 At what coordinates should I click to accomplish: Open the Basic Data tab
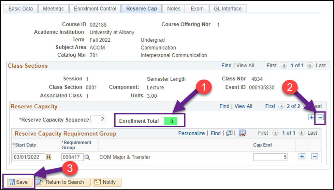click(x=20, y=9)
